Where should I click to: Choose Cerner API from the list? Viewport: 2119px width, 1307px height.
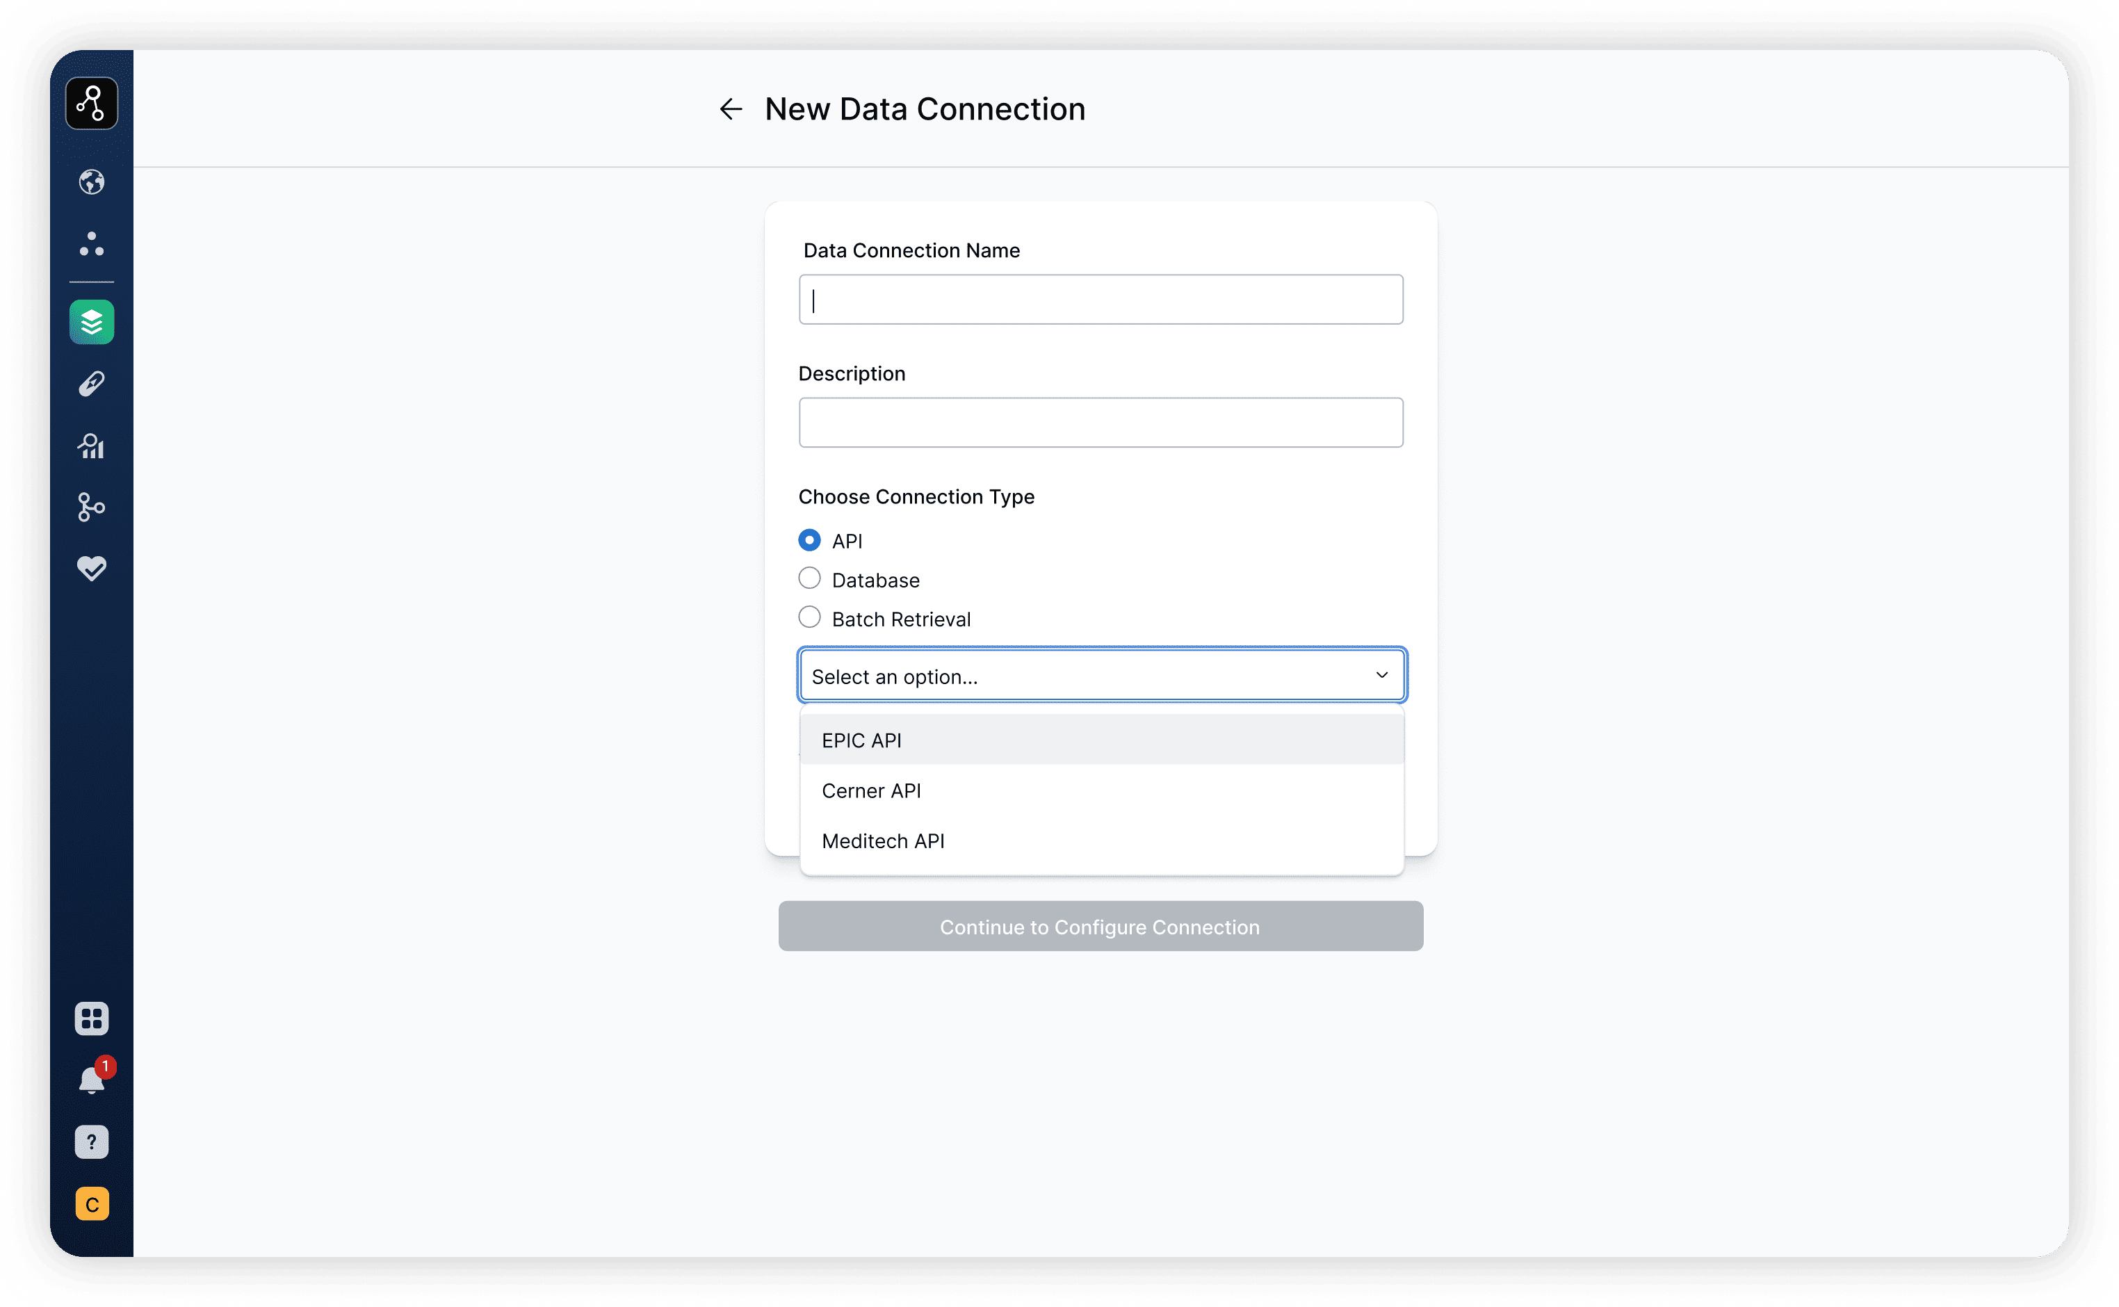point(1102,790)
